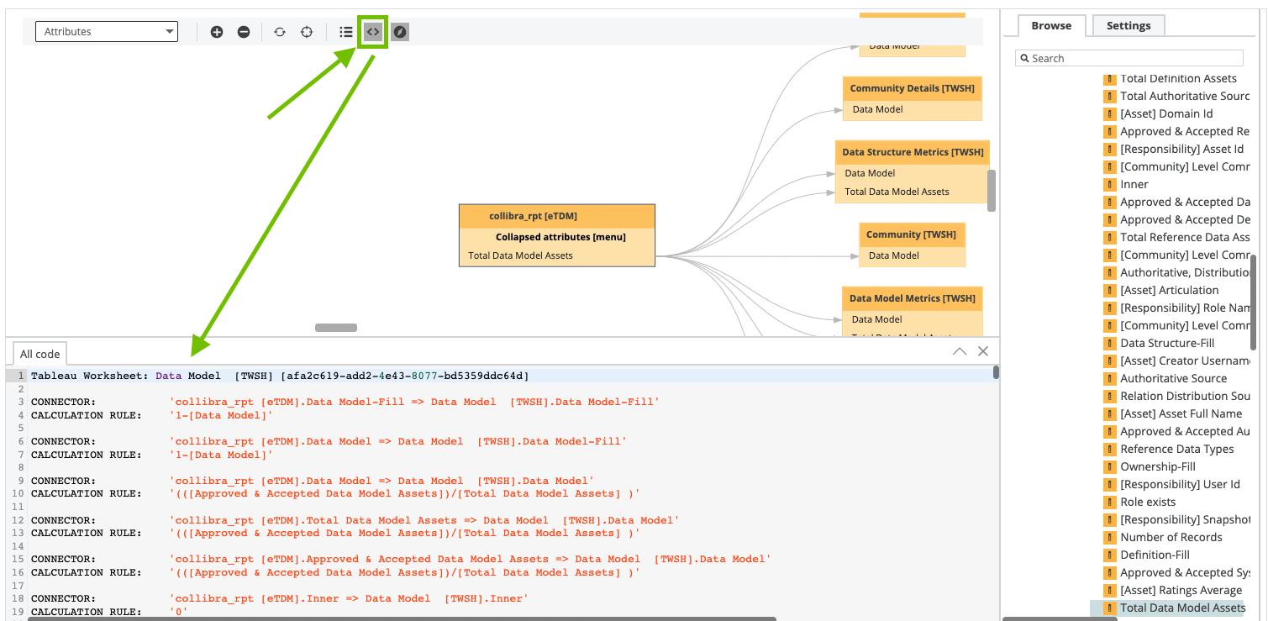Open the list view icon in toolbar
The image size is (1268, 621).
click(345, 32)
